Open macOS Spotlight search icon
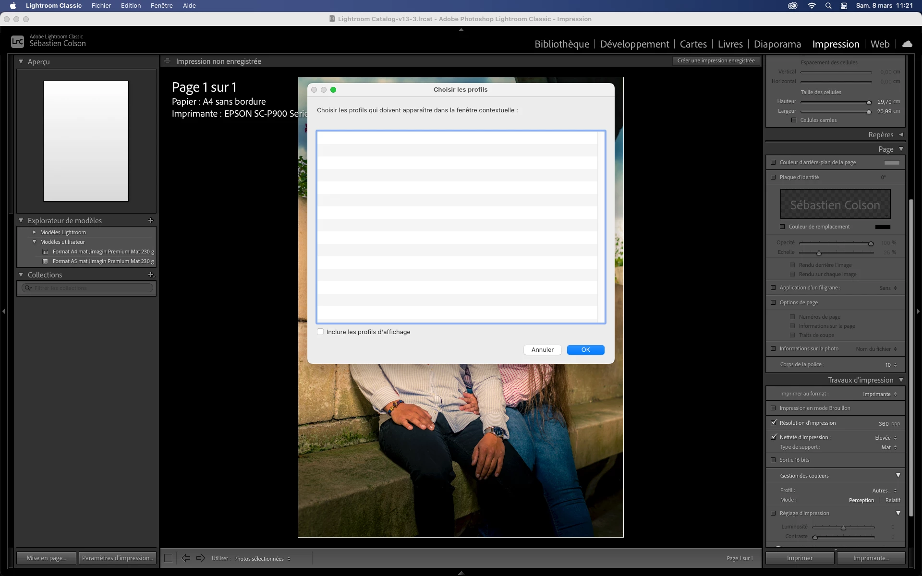The width and height of the screenshot is (922, 576). [828, 6]
